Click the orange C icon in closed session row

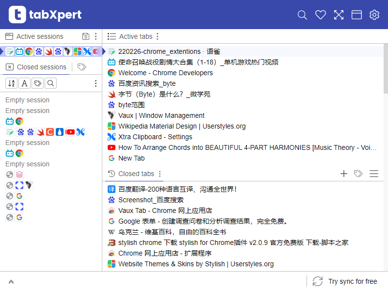[x=50, y=132]
